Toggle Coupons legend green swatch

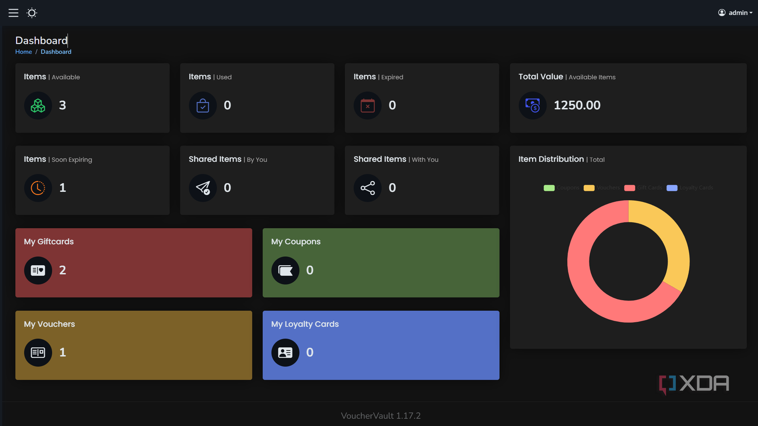click(549, 188)
